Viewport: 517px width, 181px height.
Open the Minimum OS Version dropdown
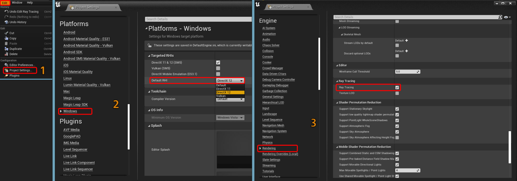pyautogui.click(x=230, y=118)
